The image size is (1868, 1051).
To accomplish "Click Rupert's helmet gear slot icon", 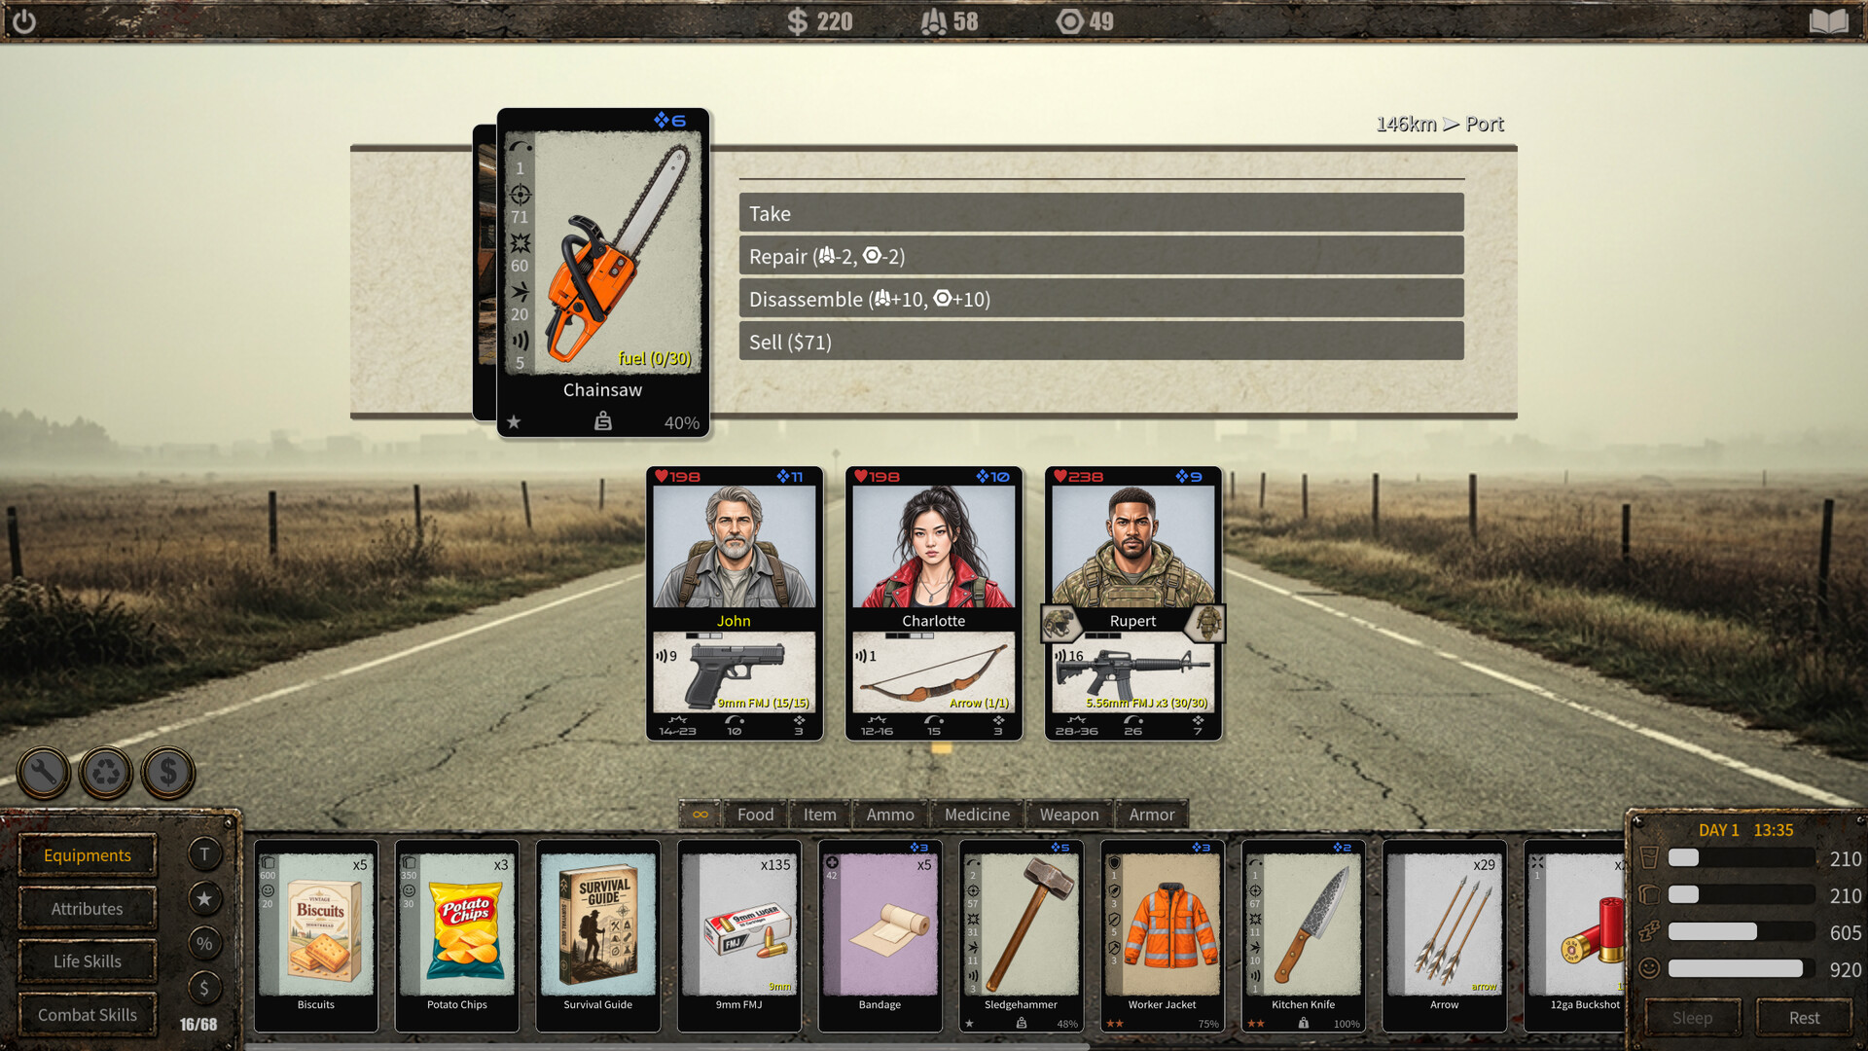I will 1060,623.
